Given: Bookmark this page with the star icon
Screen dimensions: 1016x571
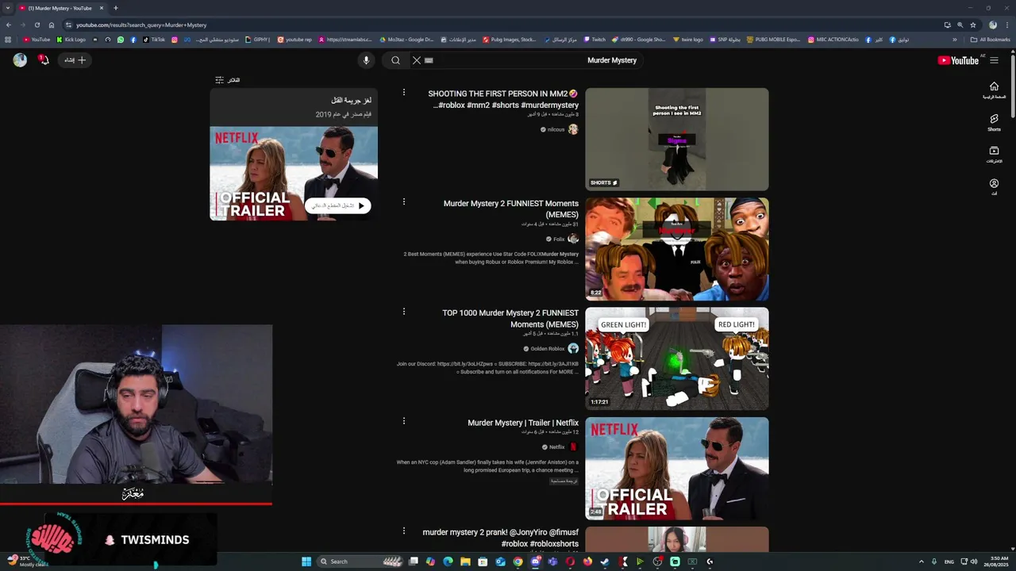Looking at the screenshot, I should 973,25.
